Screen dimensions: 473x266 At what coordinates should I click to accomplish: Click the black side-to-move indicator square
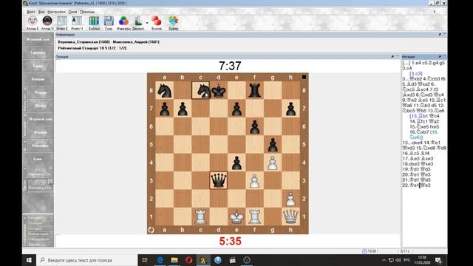(304, 77)
